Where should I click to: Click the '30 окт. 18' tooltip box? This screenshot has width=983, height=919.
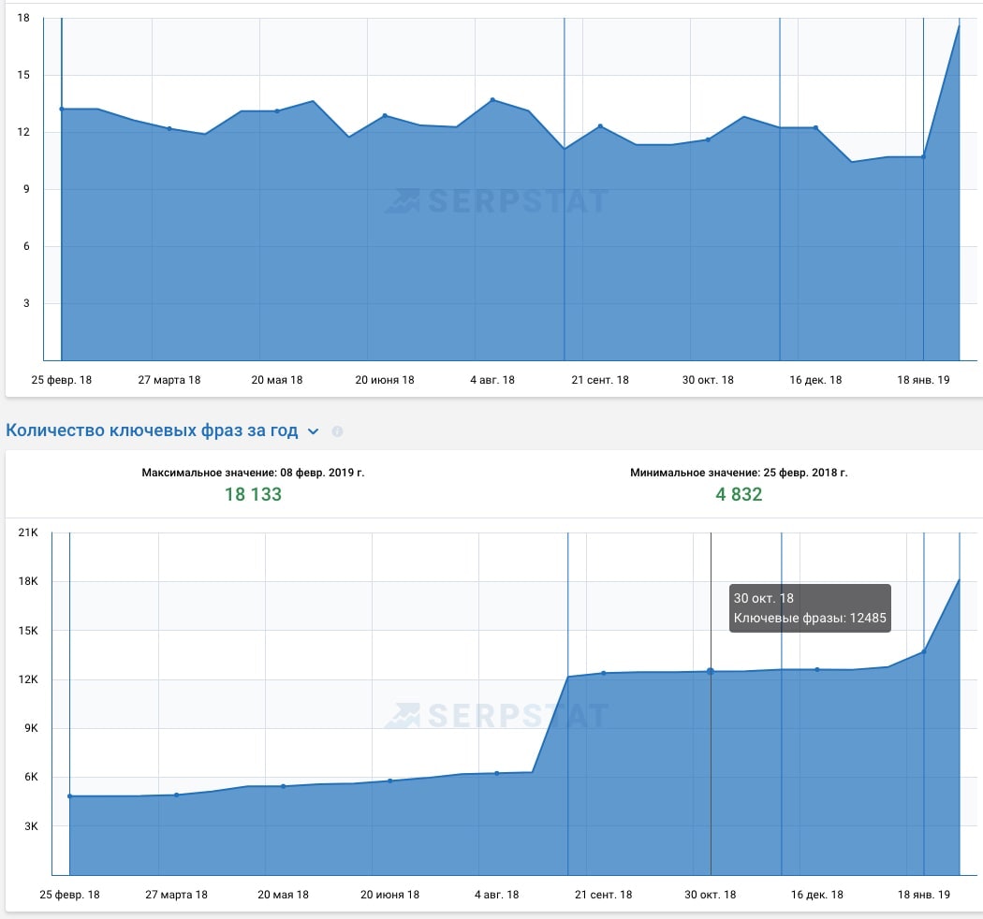pyautogui.click(x=810, y=608)
